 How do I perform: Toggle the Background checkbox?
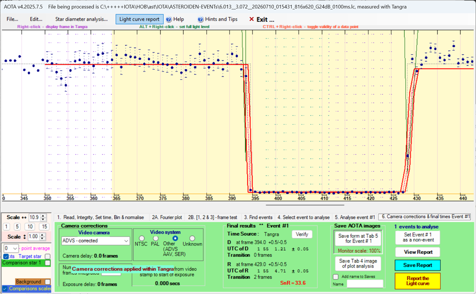(x=47, y=282)
